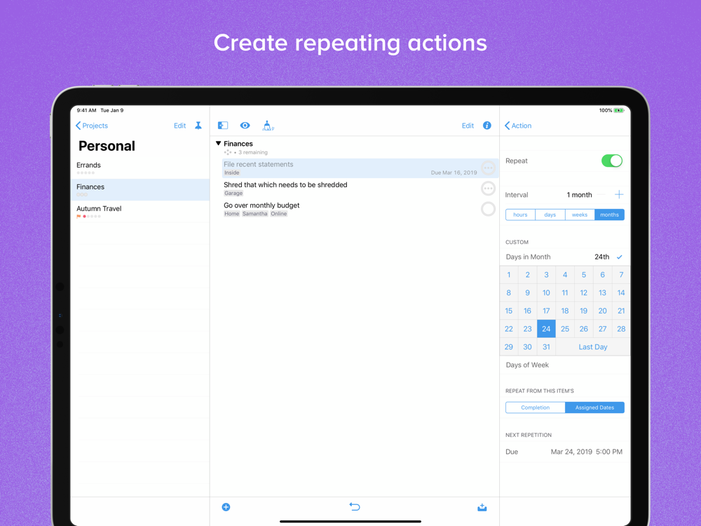Collapse the Finances disclosure triangle
701x526 pixels.
tap(218, 144)
